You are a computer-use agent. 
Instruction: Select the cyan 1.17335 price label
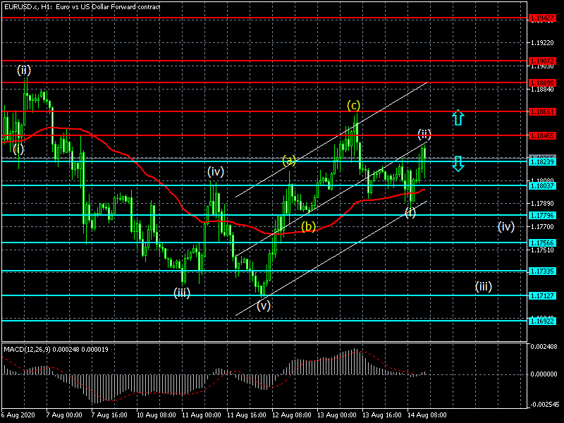coord(542,271)
